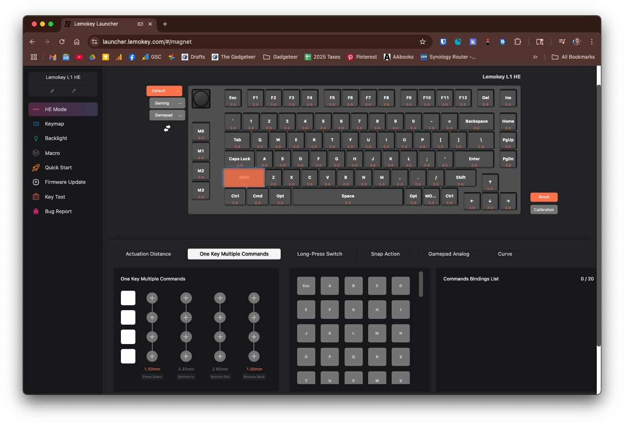This screenshot has height=425, width=624.
Task: Add command at Bounce Back in first row
Action: [x=254, y=298]
